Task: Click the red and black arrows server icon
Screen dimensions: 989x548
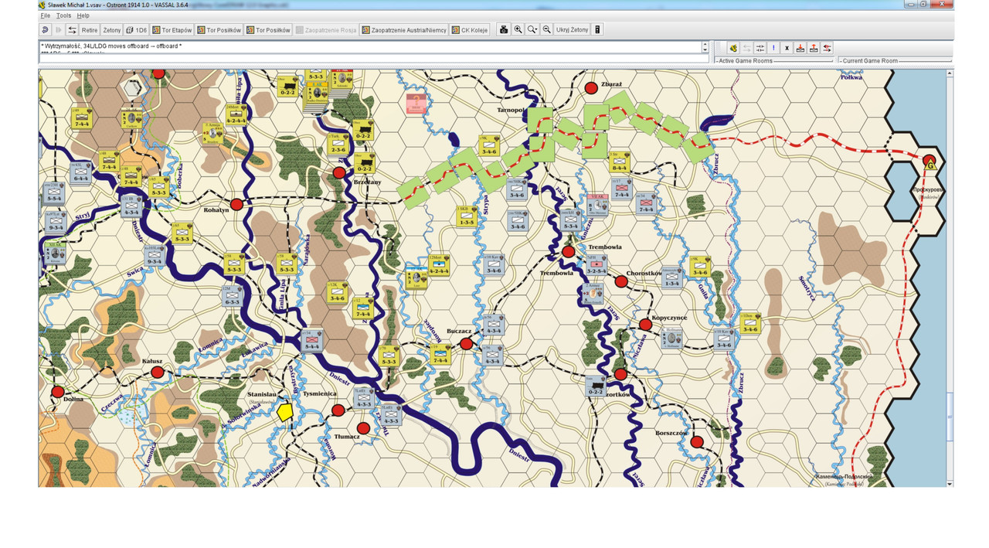Action: tap(827, 48)
